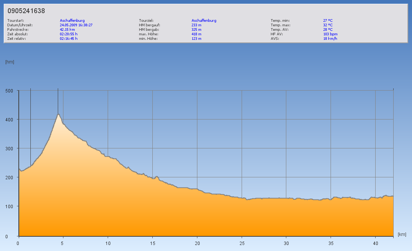412x251 pixels.
Task: Select the Zeit relativ value 02:16:45 h
Action: [x=69, y=39]
